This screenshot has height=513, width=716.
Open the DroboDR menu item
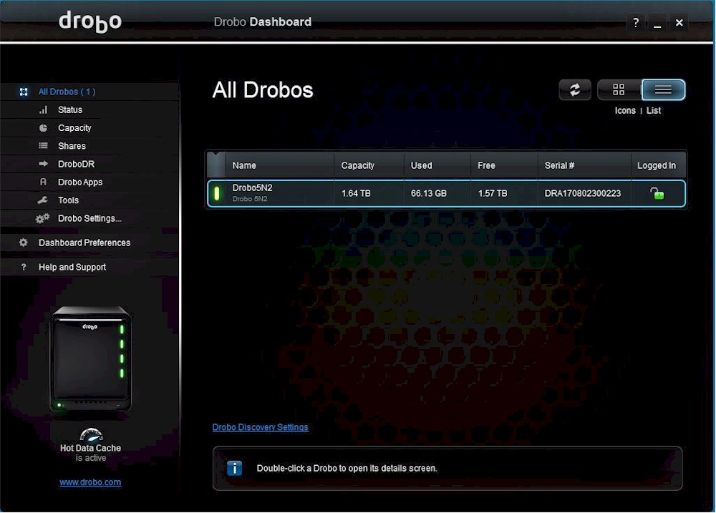point(77,164)
